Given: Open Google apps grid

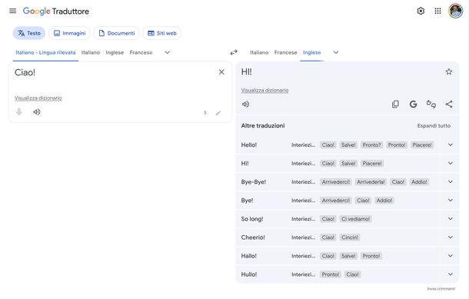Looking at the screenshot, I should pos(437,11).
